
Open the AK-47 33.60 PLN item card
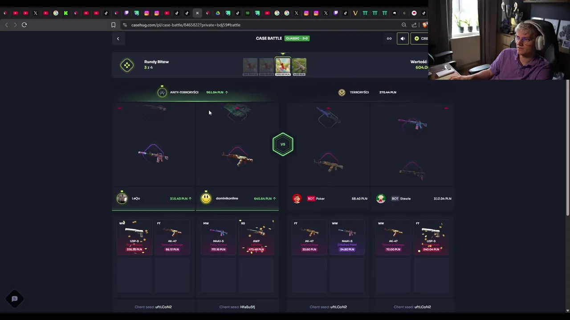click(x=309, y=237)
